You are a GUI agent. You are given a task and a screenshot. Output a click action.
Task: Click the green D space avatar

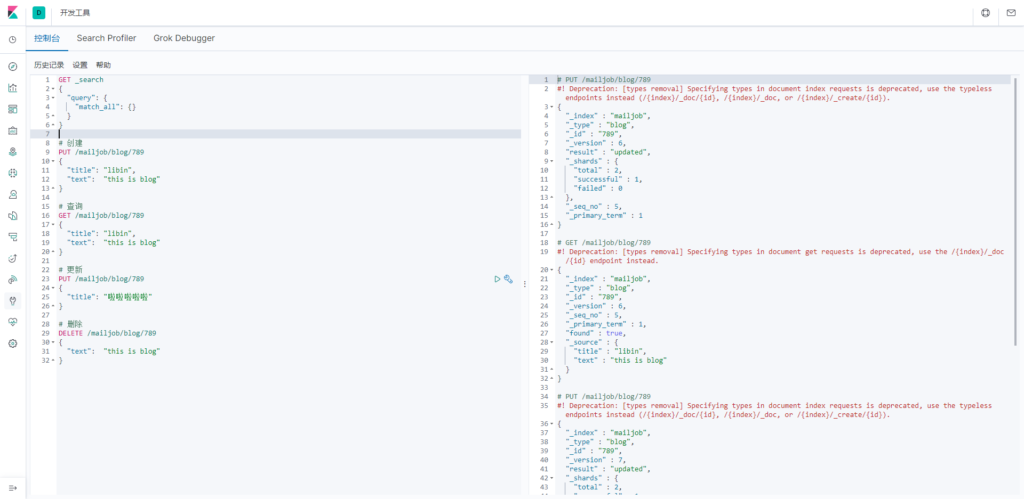39,13
